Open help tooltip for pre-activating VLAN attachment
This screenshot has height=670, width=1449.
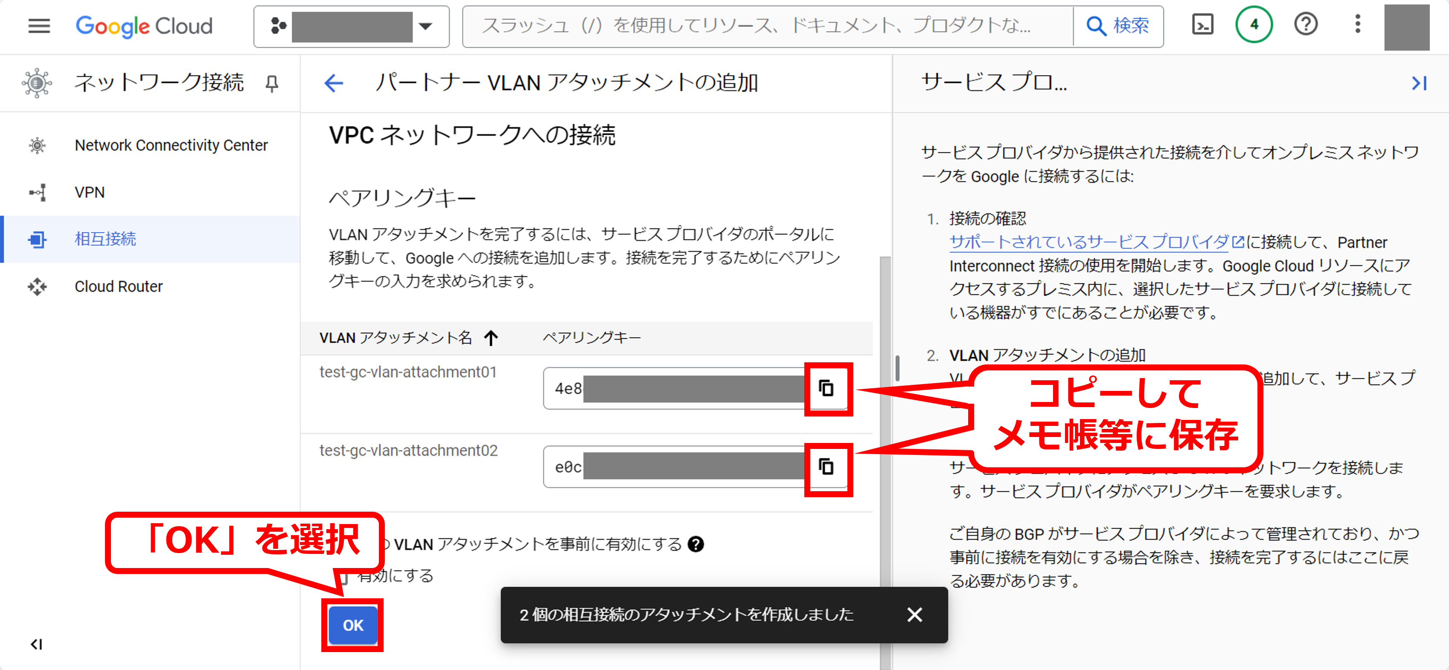(x=696, y=544)
